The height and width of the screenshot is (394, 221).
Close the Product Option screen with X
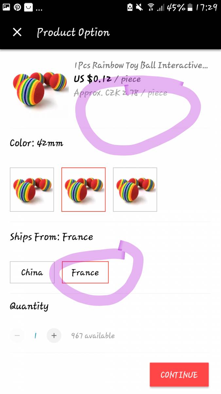click(x=17, y=32)
